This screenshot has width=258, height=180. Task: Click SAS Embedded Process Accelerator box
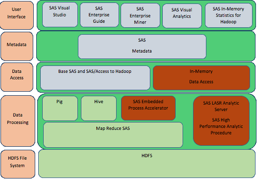[x=148, y=108]
